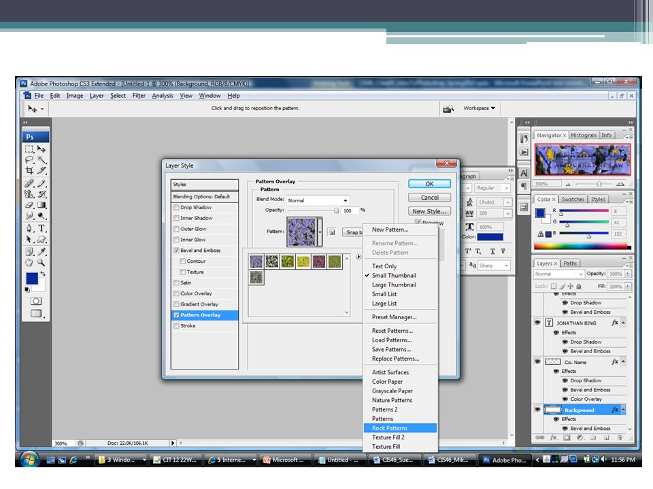The image size is (653, 489).
Task: Open the Layers Opacity slider arrow
Action: pos(628,274)
